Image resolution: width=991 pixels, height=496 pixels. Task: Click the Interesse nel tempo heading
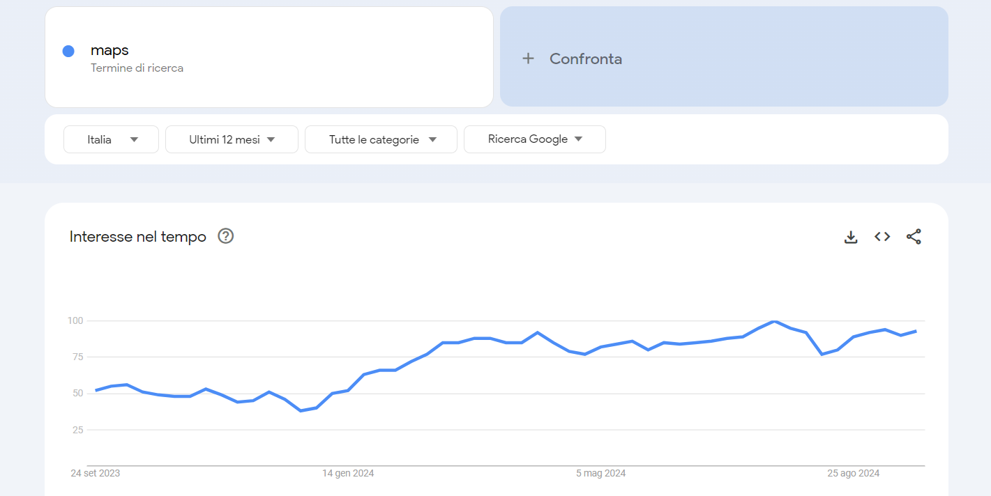tap(138, 237)
